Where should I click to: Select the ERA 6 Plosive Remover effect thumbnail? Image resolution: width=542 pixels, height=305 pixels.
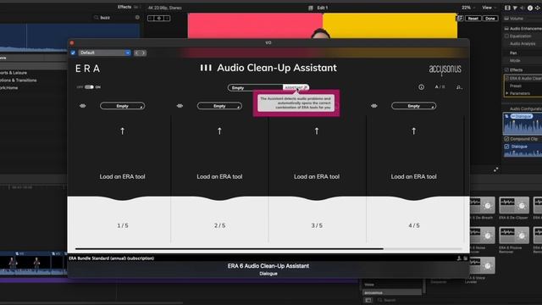tap(514, 236)
